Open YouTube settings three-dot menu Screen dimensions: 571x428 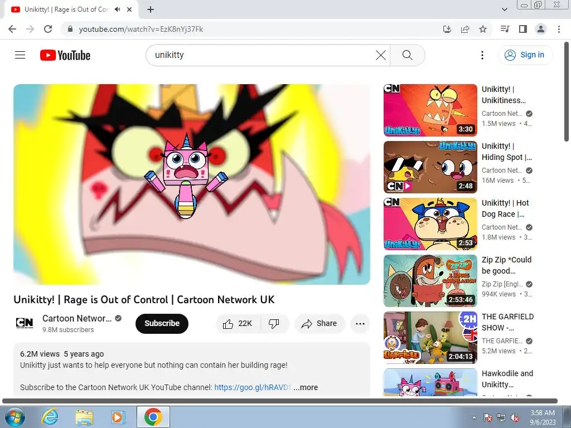tap(482, 55)
